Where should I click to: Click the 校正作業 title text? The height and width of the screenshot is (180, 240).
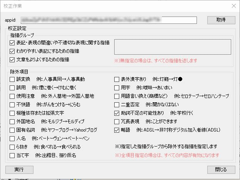click(13, 6)
